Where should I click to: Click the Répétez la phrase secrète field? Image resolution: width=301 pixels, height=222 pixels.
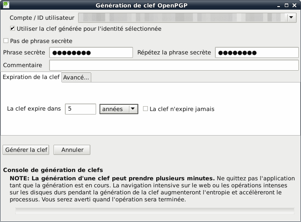256,53
